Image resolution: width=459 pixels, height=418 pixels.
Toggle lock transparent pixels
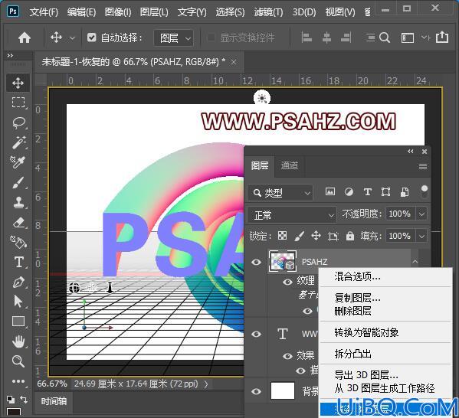click(282, 236)
